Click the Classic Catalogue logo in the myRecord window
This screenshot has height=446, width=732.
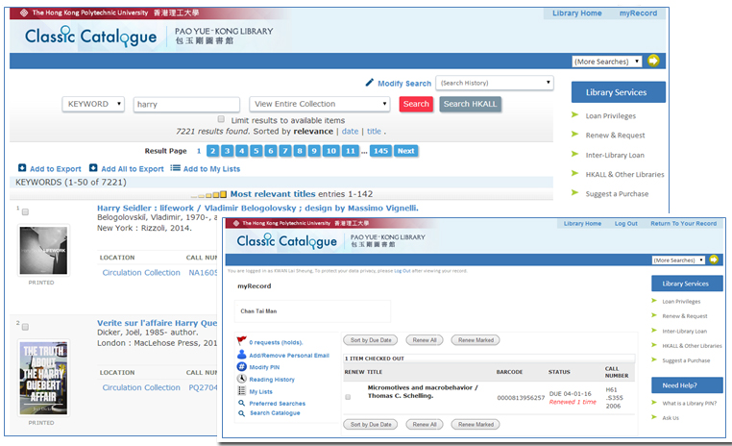tap(286, 241)
